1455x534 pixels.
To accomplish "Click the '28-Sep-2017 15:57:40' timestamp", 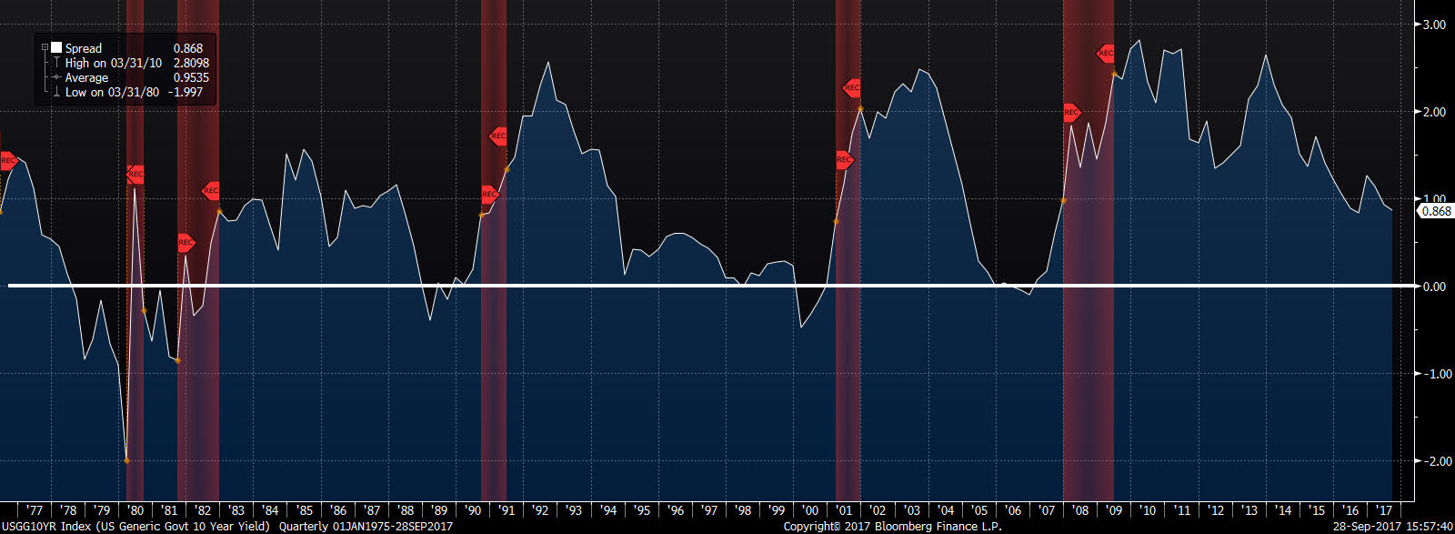I will 1392,526.
